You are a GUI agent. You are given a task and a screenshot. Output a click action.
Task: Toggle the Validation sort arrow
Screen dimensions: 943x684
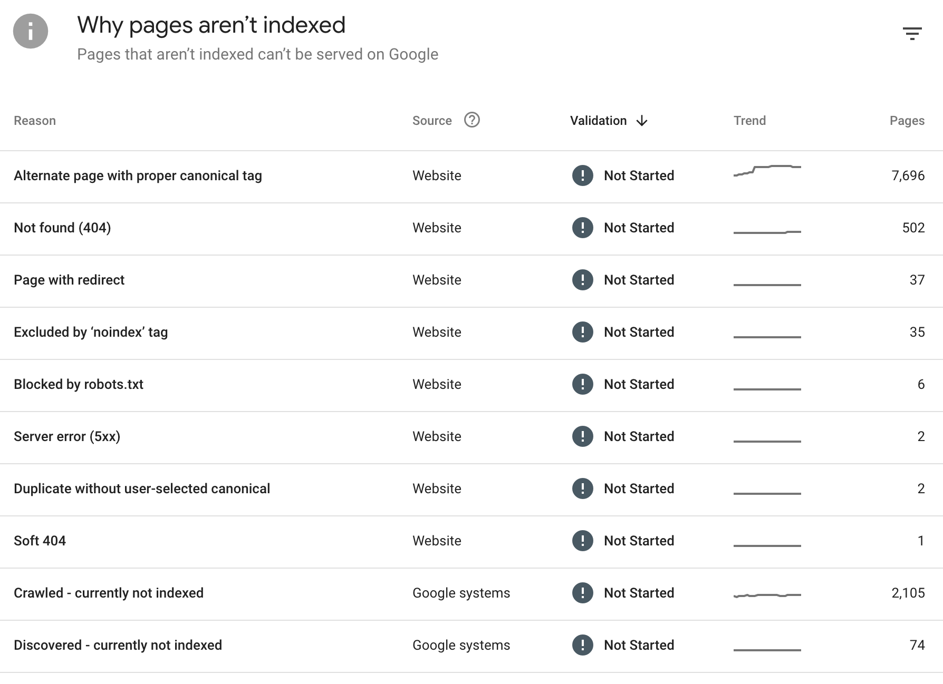[x=642, y=121]
